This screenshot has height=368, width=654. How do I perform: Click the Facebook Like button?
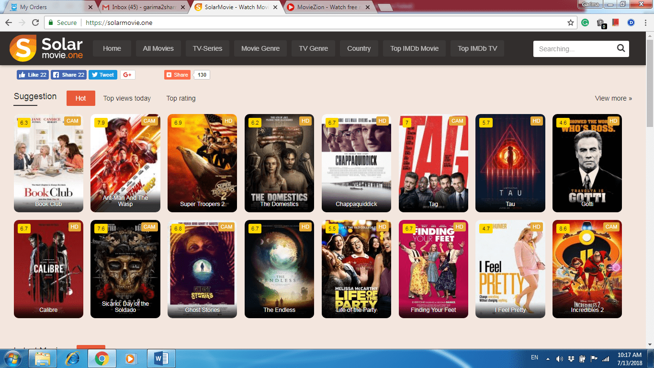33,75
